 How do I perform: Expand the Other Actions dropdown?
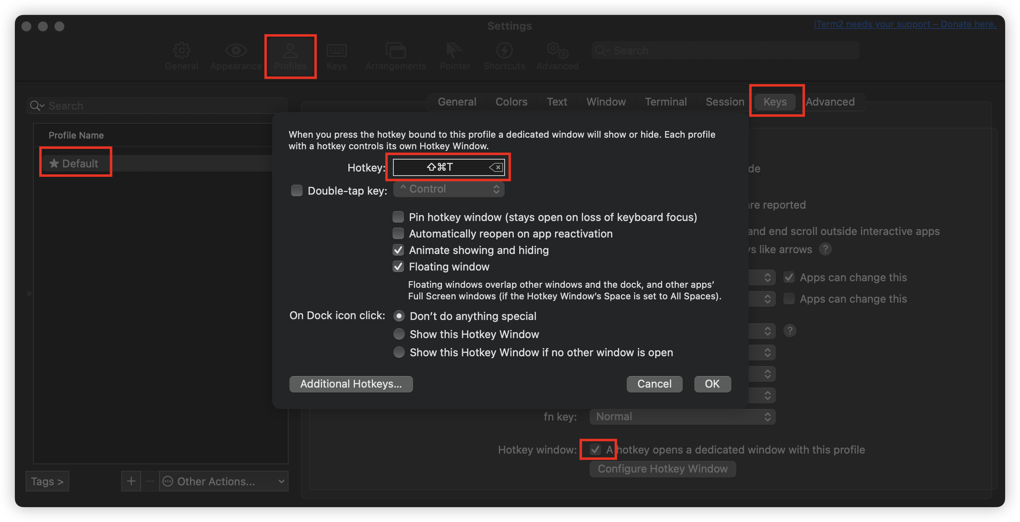[x=224, y=481]
